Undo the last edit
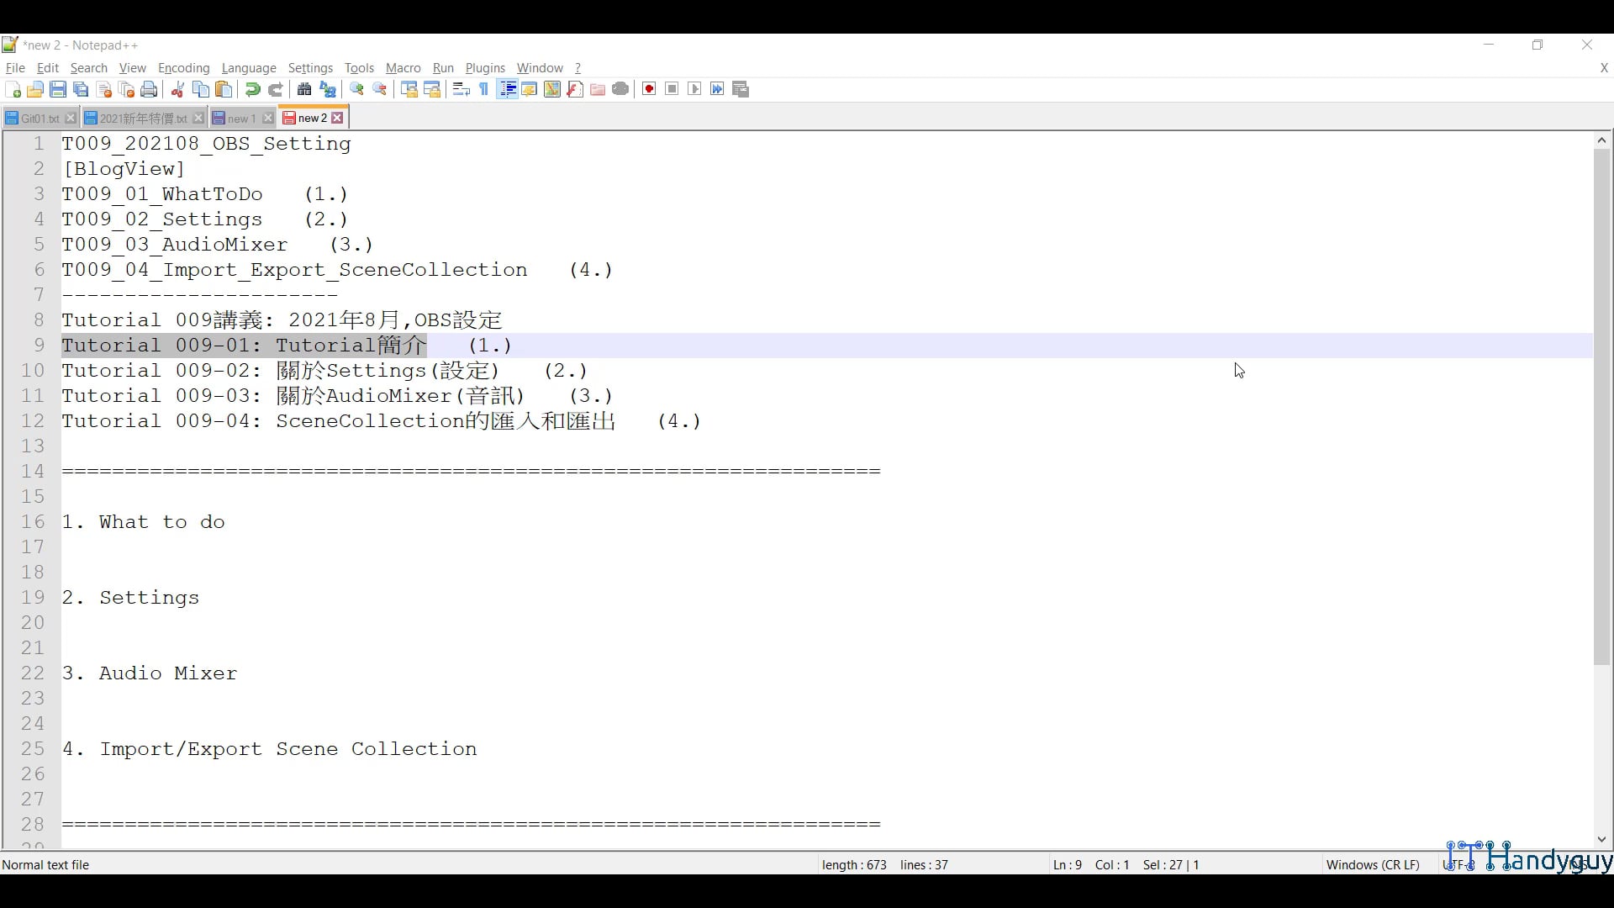Viewport: 1614px width, 908px height. click(x=251, y=89)
